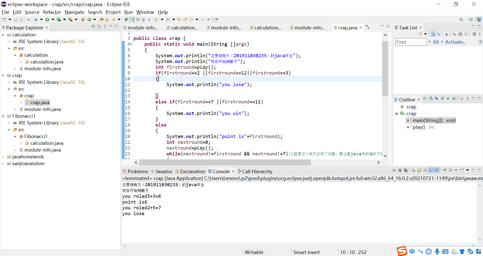
Task: Click the editor horizontal scrollbar thumb
Action: pyautogui.click(x=225, y=163)
